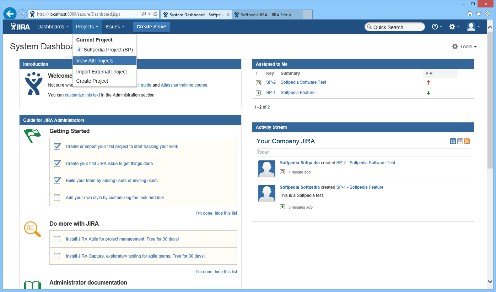Open the address bar history dropdown arrow
496x292 pixels.
149,14
